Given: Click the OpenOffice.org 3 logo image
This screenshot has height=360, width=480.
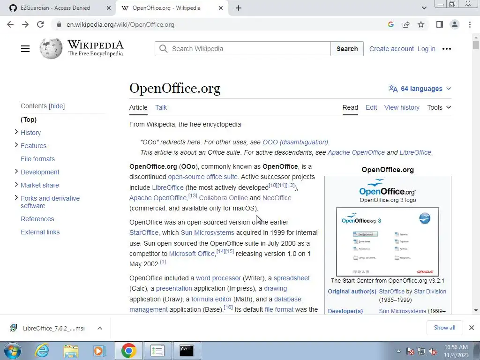Looking at the screenshot, I should coord(388,187).
